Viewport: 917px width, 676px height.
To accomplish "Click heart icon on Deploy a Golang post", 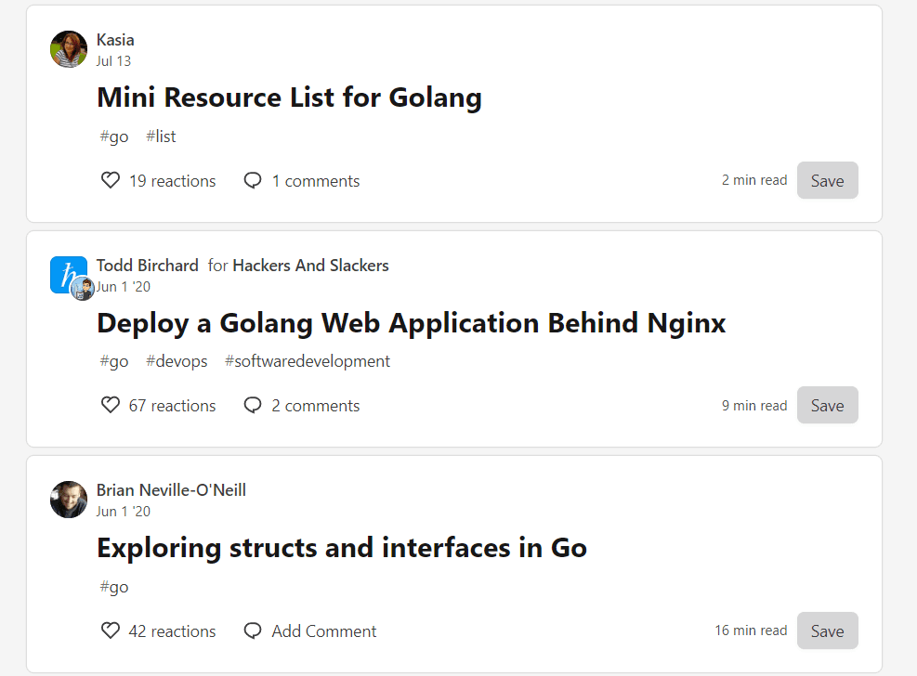I will [111, 405].
